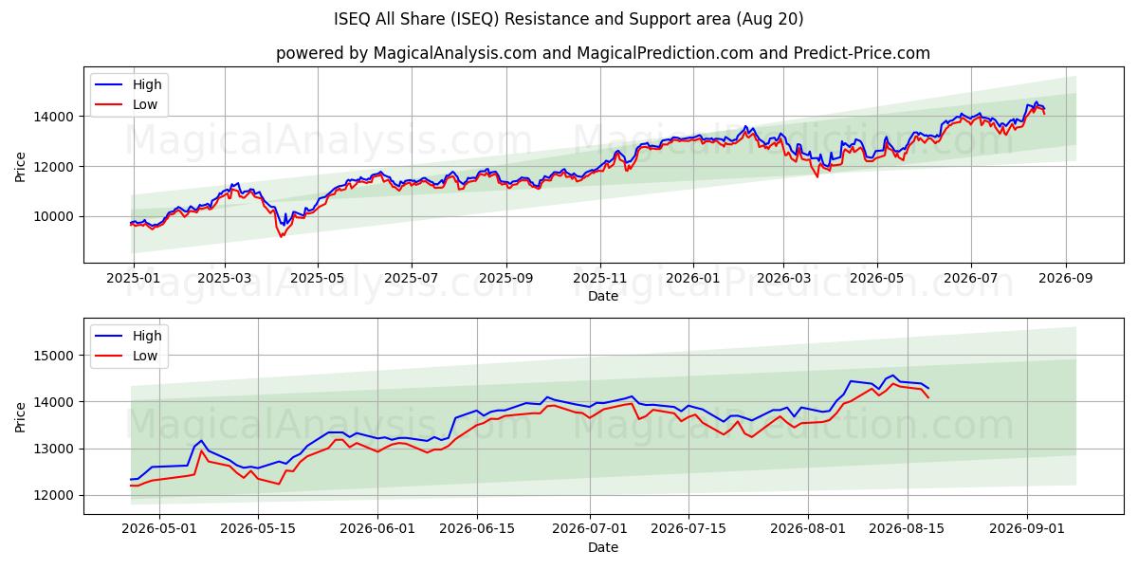
Task: Click the '2026-06-01' date tick on the bottom chart
Action: pyautogui.click(x=377, y=531)
